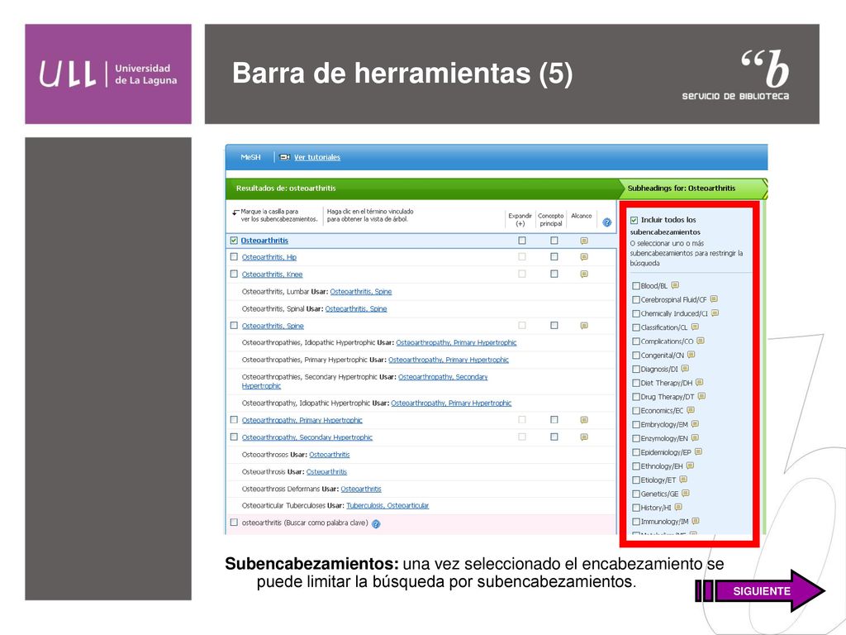Click help icon next to keyword search row
Image resolution: width=846 pixels, height=635 pixels.
(376, 523)
